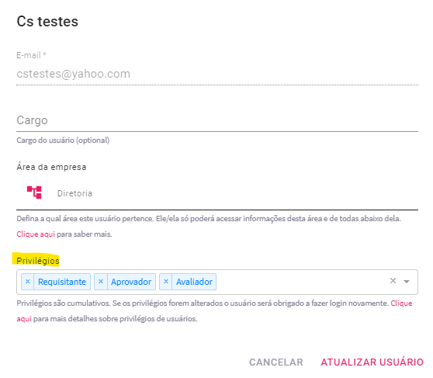Open the Diretoria company area selector

pos(217,192)
